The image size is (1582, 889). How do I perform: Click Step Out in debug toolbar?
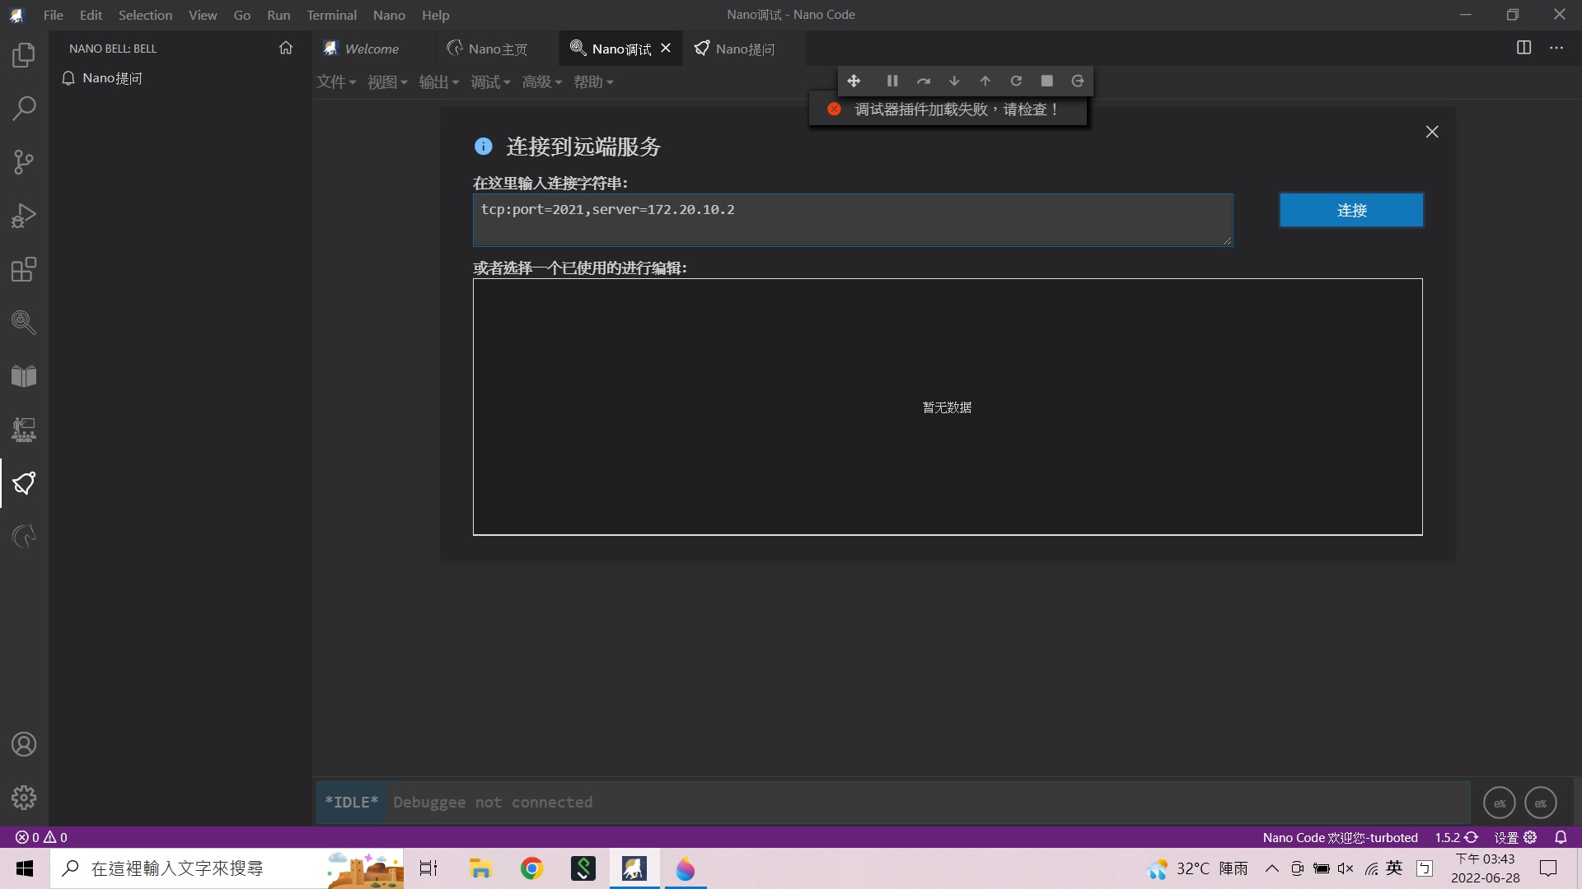pyautogui.click(x=985, y=81)
